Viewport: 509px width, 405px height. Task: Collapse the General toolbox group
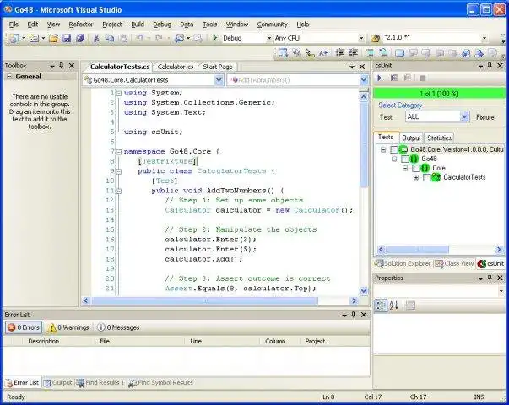pyautogui.click(x=9, y=77)
